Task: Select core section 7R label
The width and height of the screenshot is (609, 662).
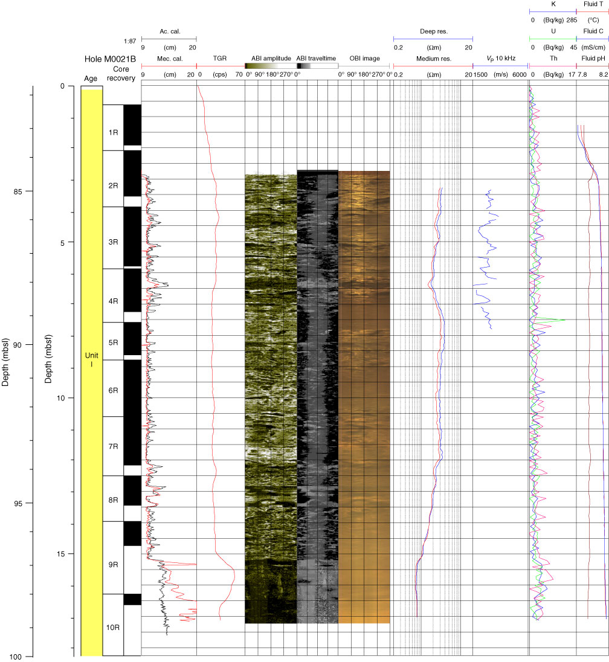Action: [x=113, y=446]
